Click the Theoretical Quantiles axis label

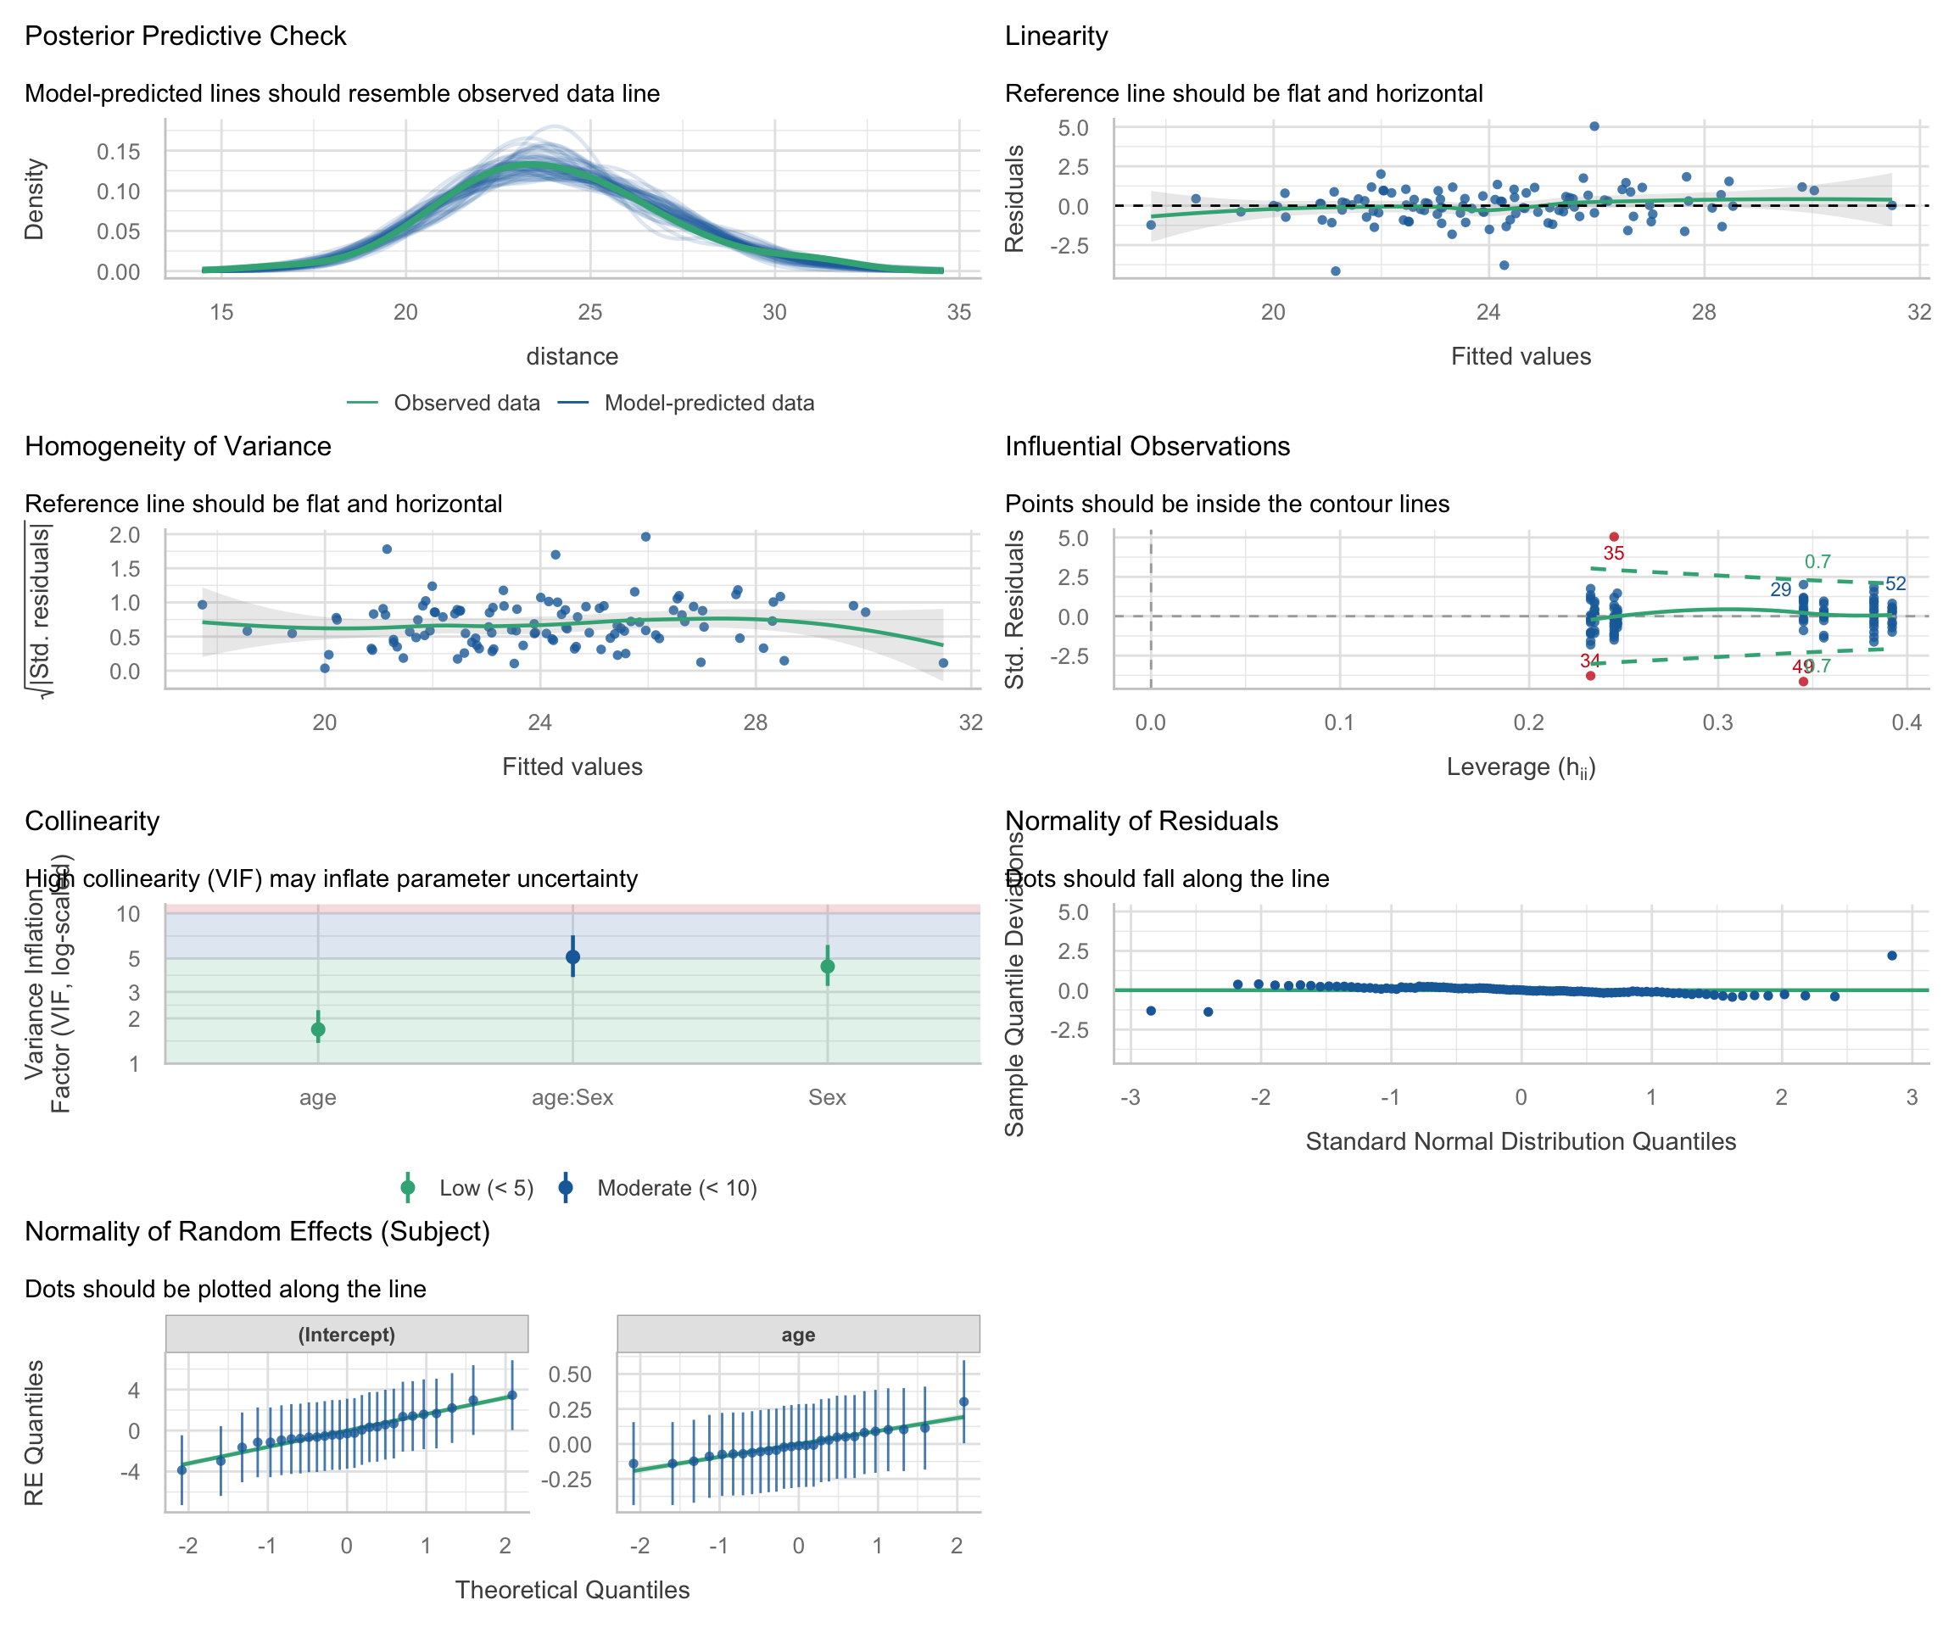click(572, 1590)
